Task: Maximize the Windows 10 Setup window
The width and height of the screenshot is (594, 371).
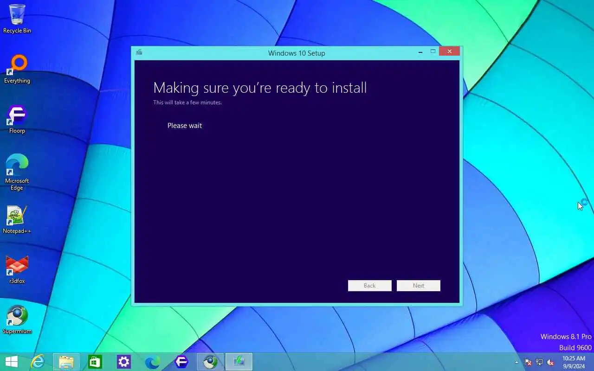Action: tap(433, 51)
